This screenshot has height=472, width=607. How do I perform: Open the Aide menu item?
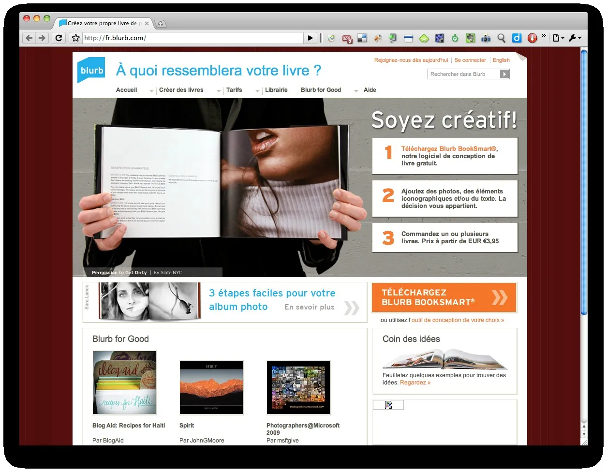tap(370, 90)
